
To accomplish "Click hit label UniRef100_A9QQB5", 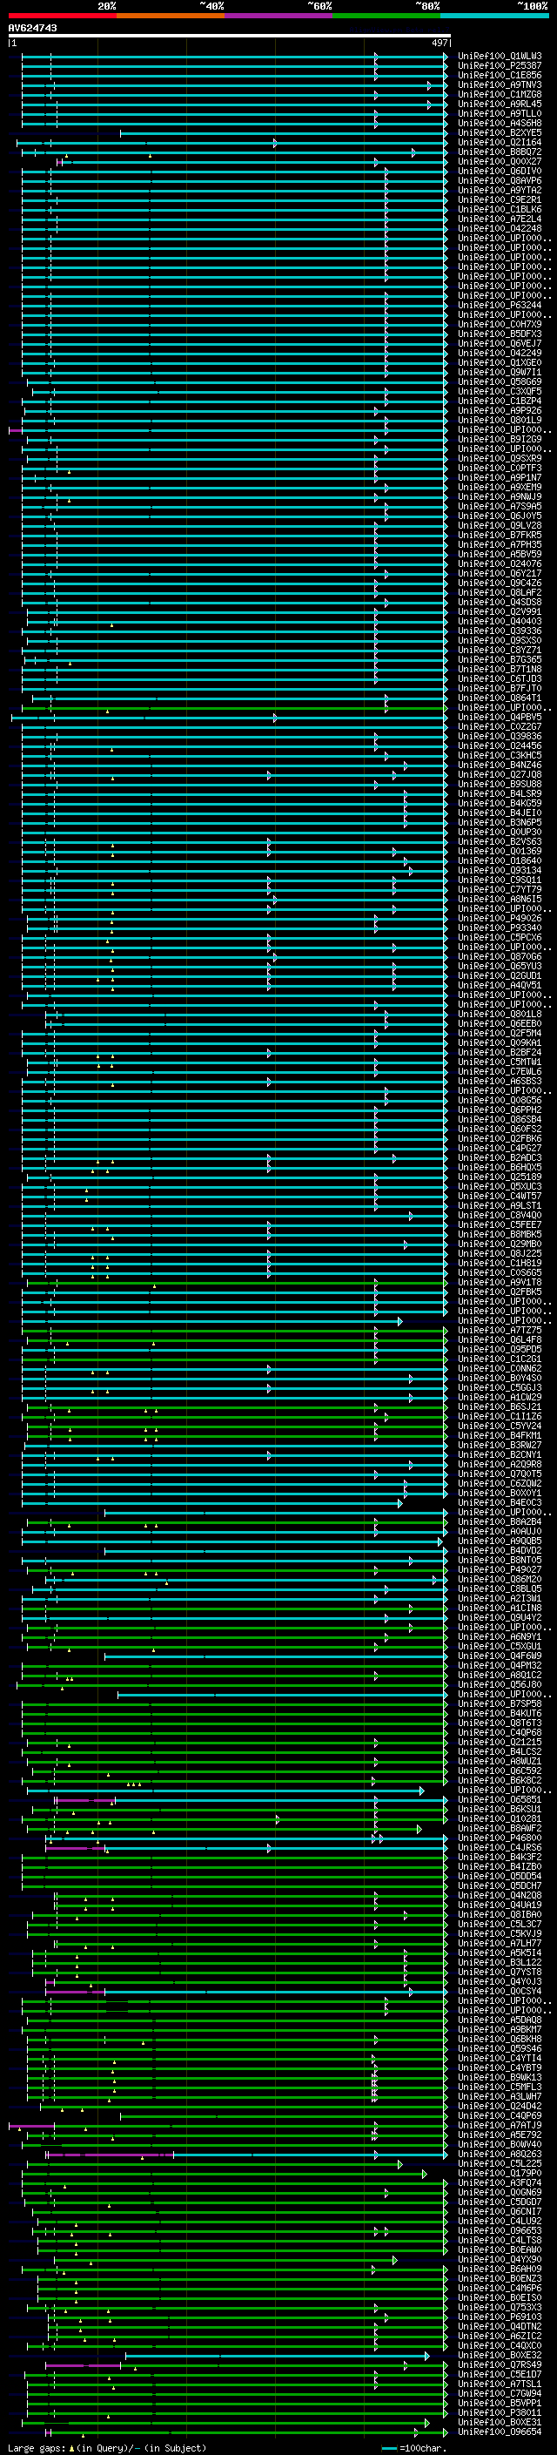I will click(x=500, y=1541).
